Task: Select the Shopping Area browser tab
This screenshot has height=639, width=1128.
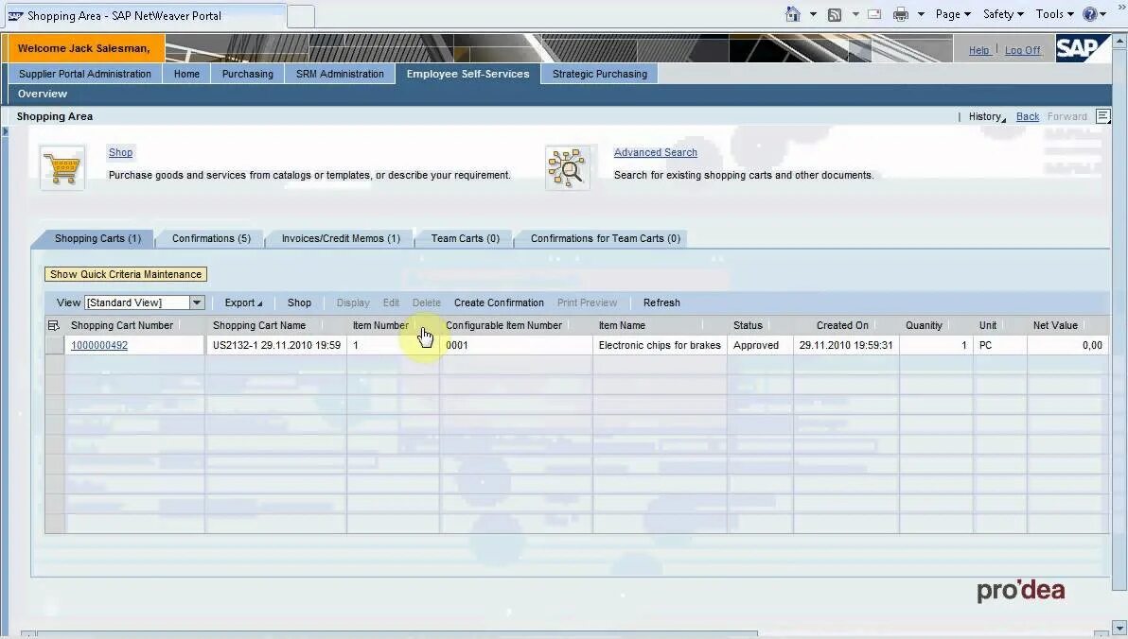Action: point(144,16)
